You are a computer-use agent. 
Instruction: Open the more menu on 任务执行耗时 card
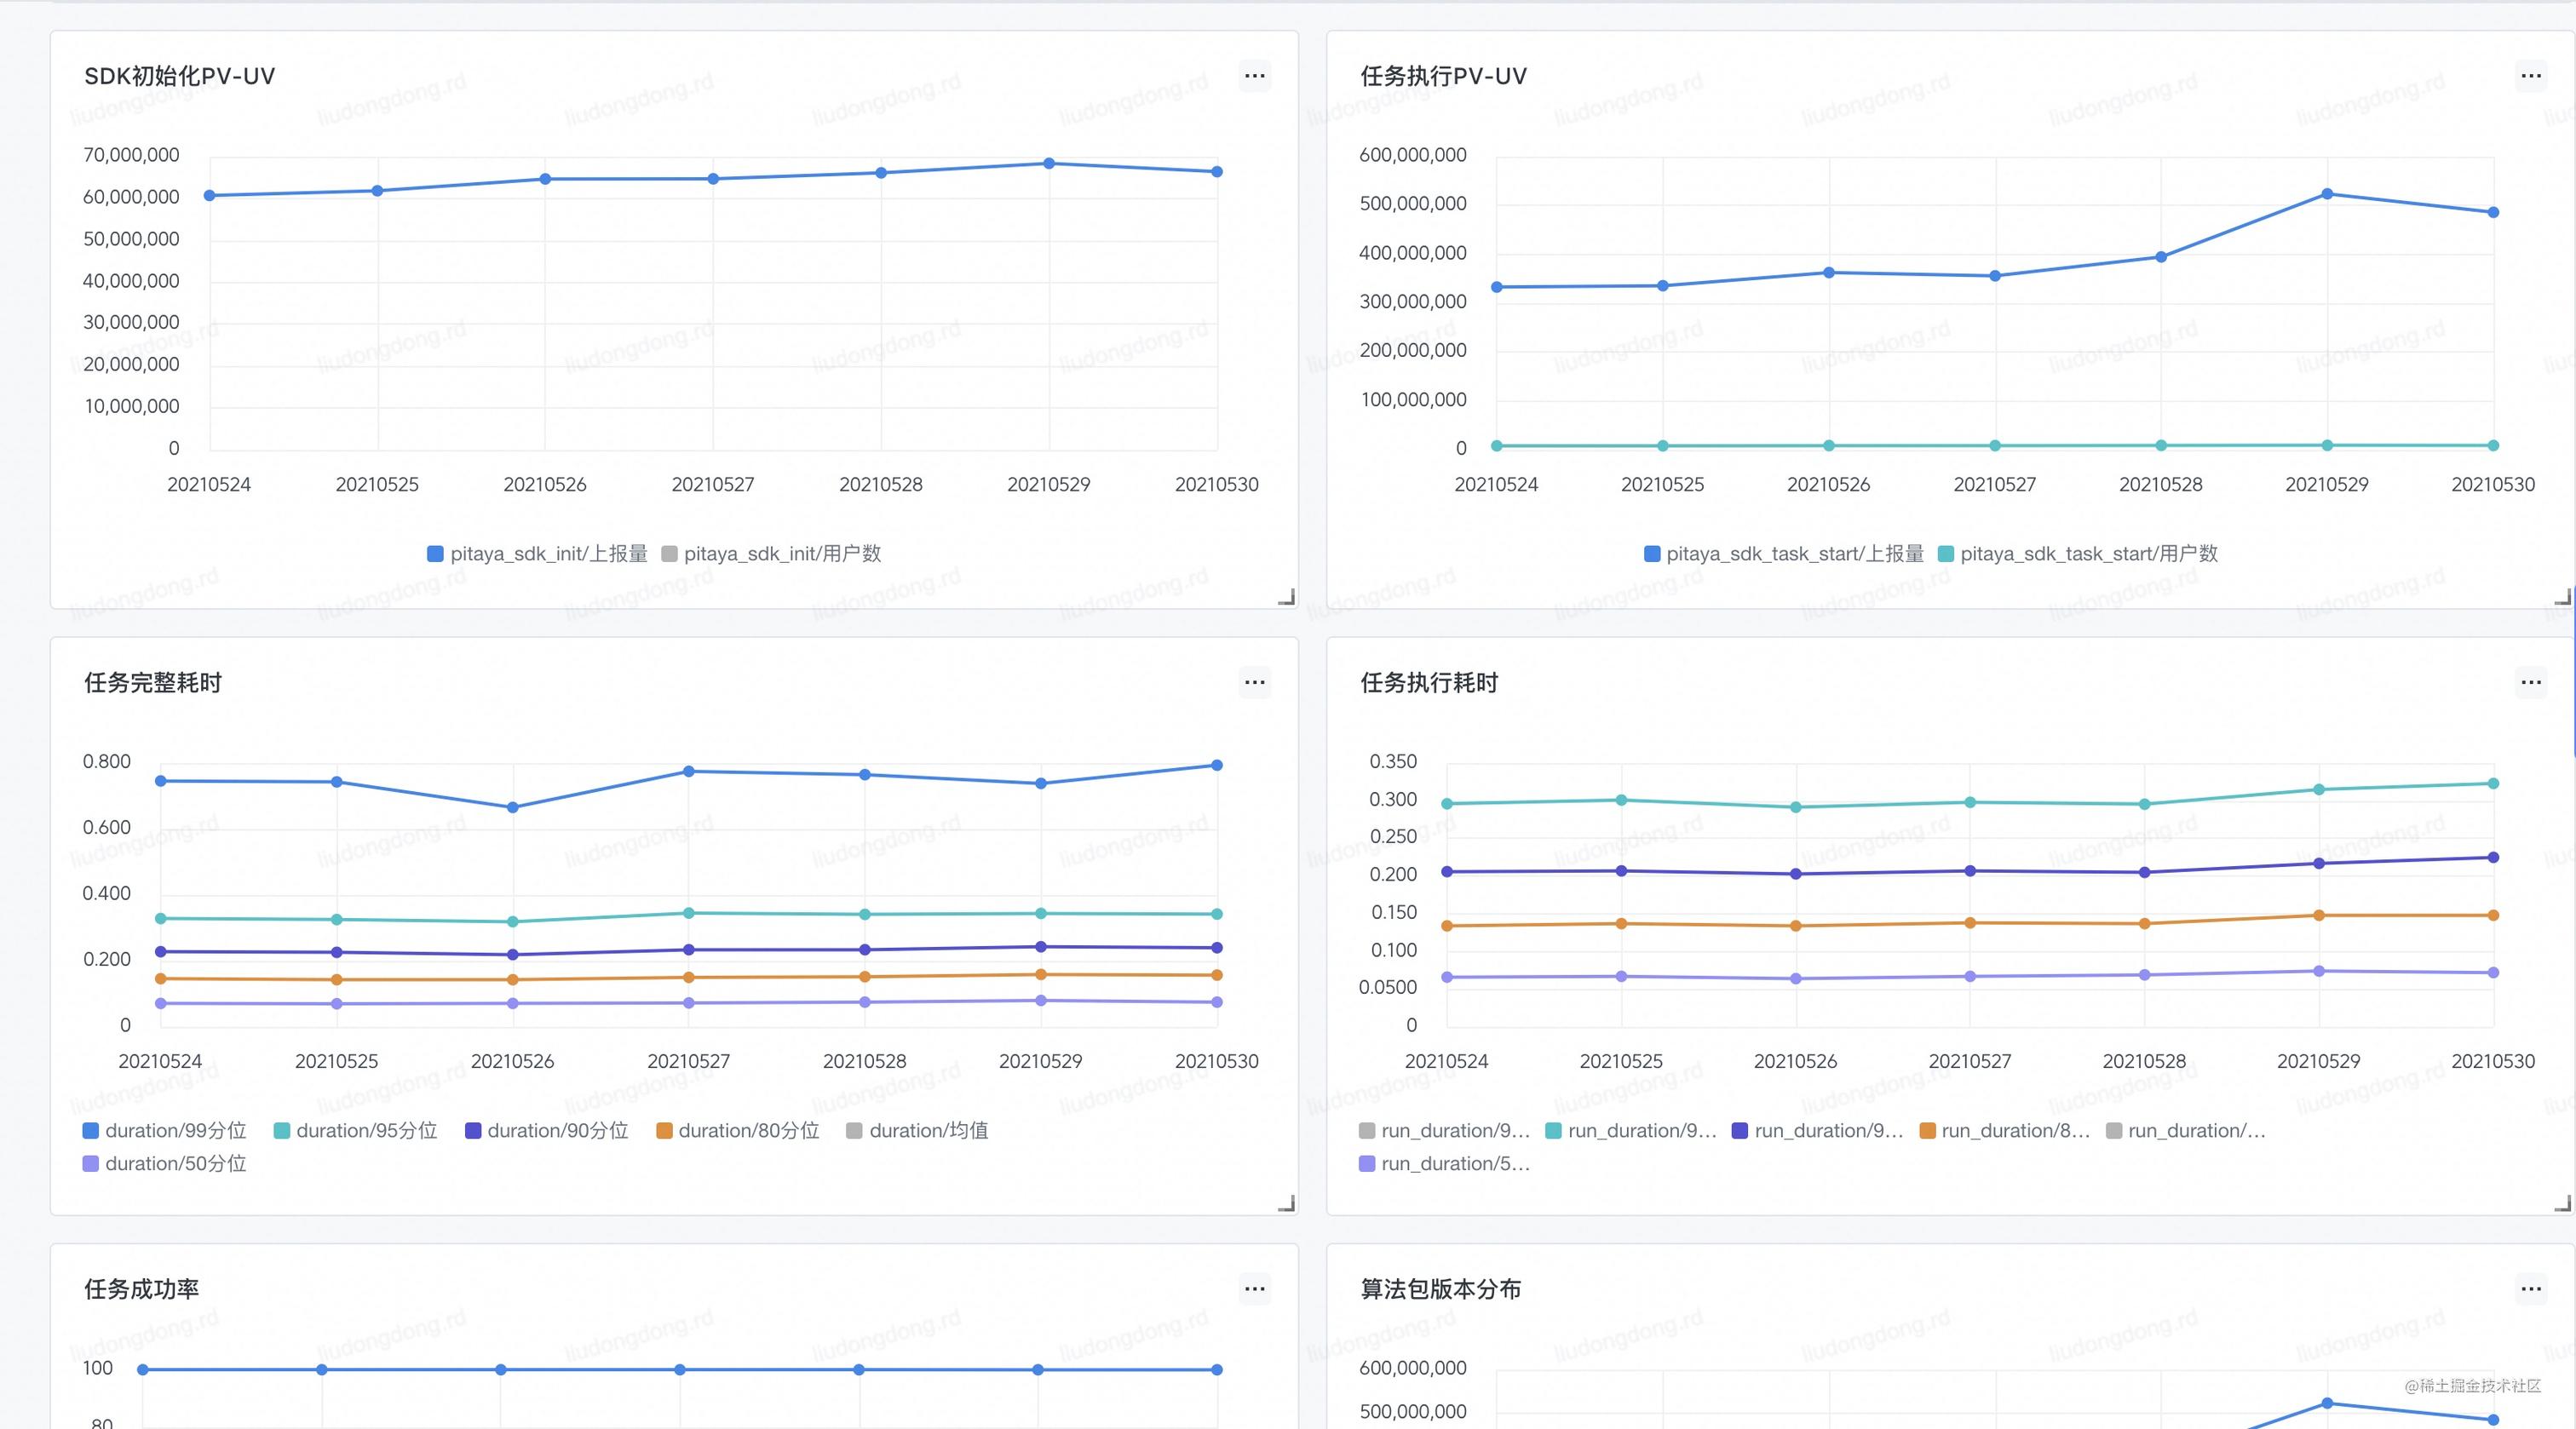click(x=2530, y=683)
